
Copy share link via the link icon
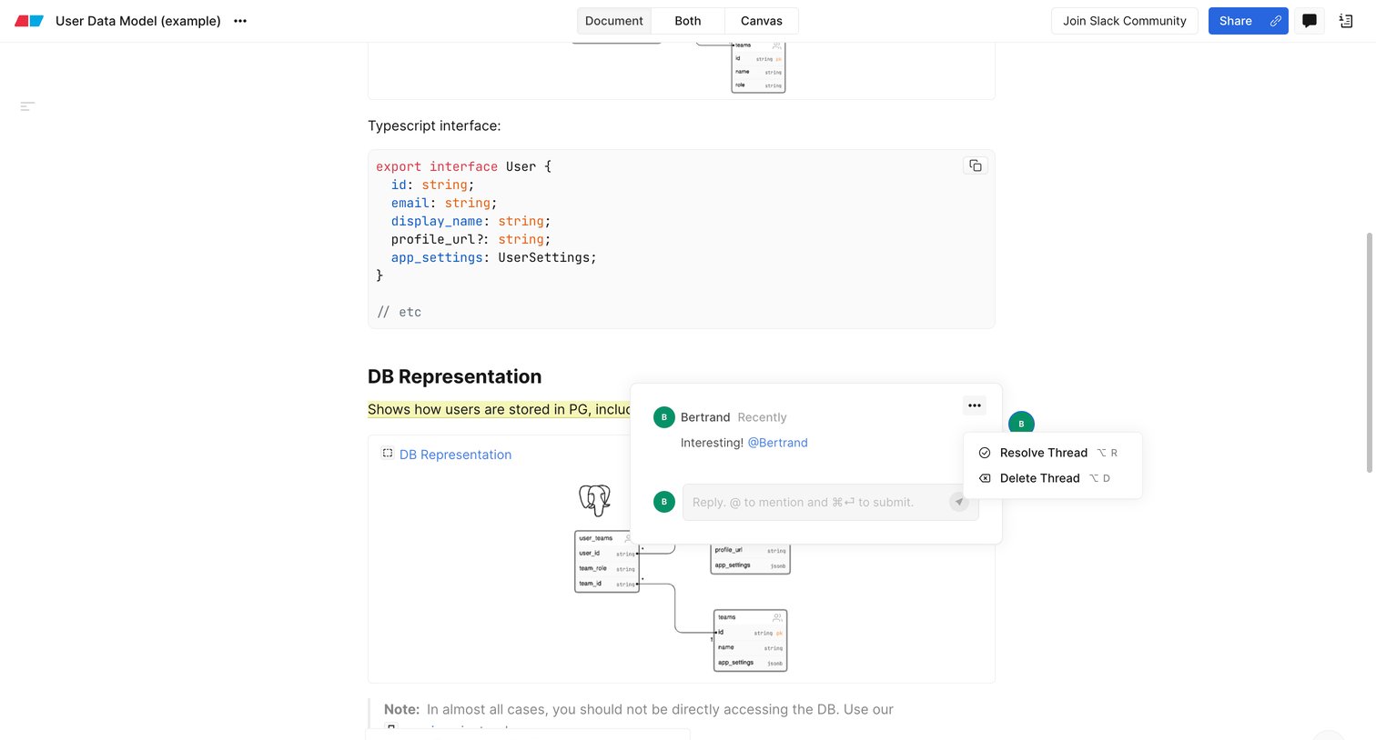click(x=1276, y=21)
